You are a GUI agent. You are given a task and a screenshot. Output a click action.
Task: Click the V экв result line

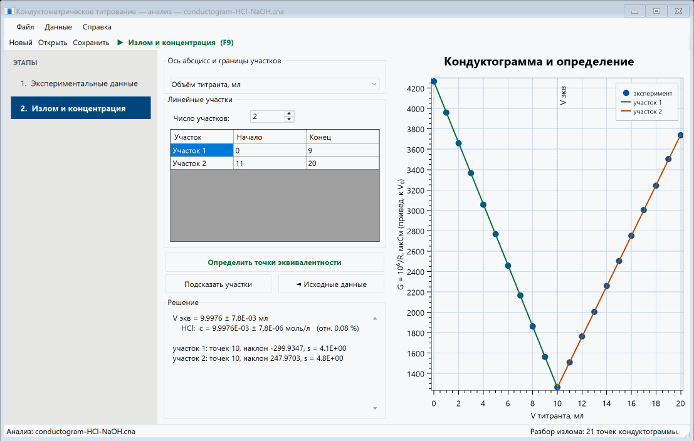pyautogui.click(x=221, y=318)
